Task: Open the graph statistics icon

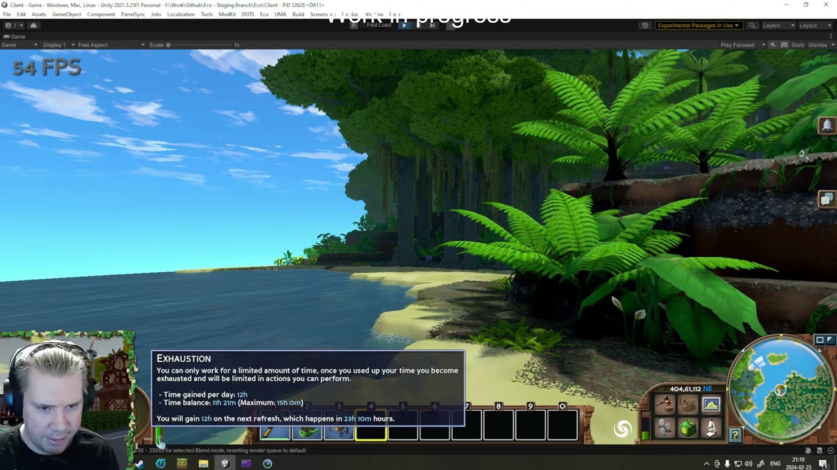Action: [711, 405]
